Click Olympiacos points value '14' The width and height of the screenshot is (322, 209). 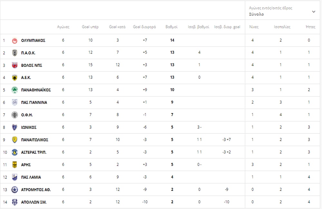click(x=172, y=40)
